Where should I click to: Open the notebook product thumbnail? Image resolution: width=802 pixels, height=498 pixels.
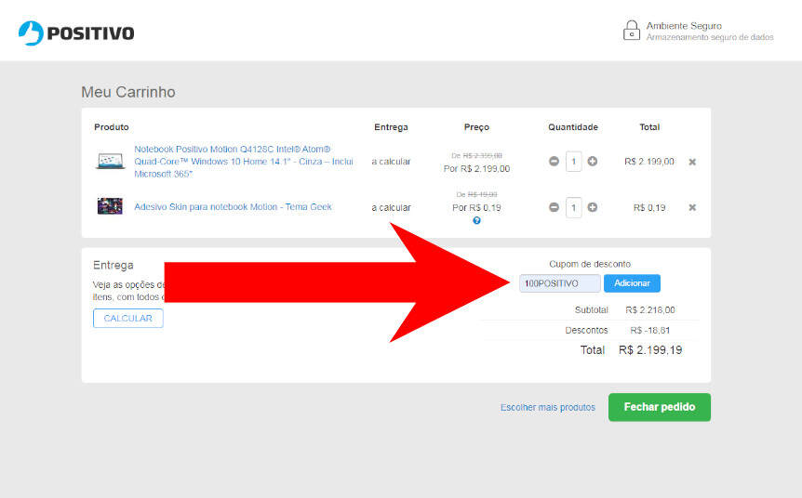[110, 162]
